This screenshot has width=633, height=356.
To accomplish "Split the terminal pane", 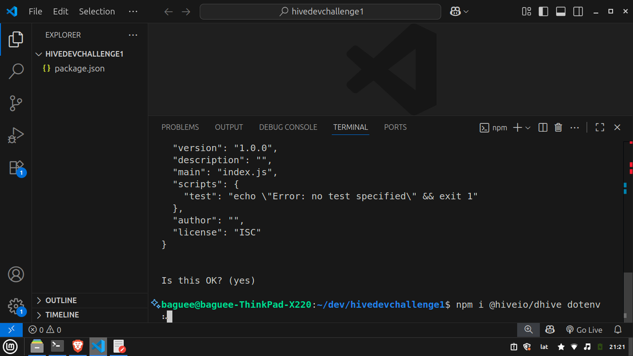I will coord(543,128).
